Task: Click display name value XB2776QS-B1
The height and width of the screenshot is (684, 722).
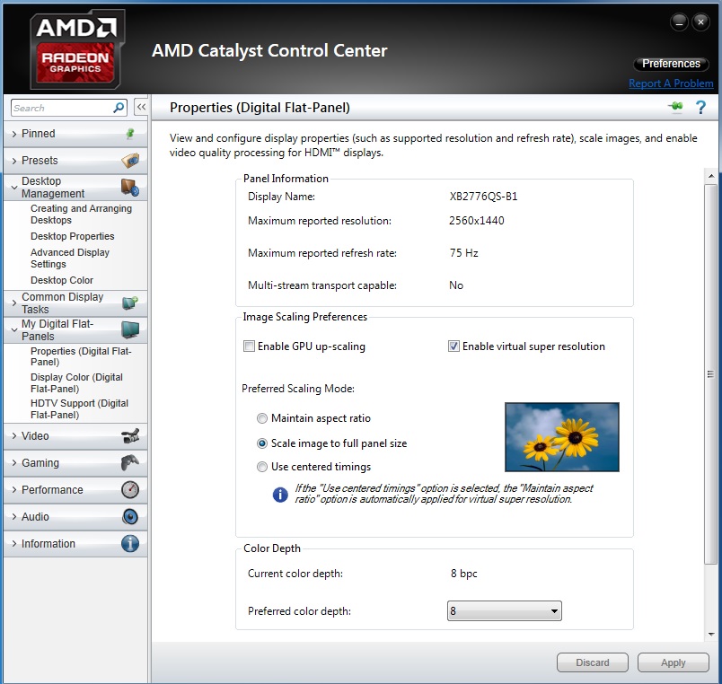Action: (483, 197)
